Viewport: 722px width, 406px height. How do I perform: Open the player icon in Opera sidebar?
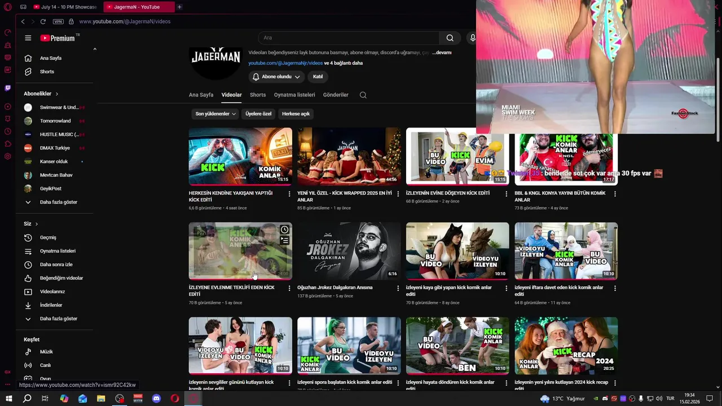pyautogui.click(x=7, y=107)
